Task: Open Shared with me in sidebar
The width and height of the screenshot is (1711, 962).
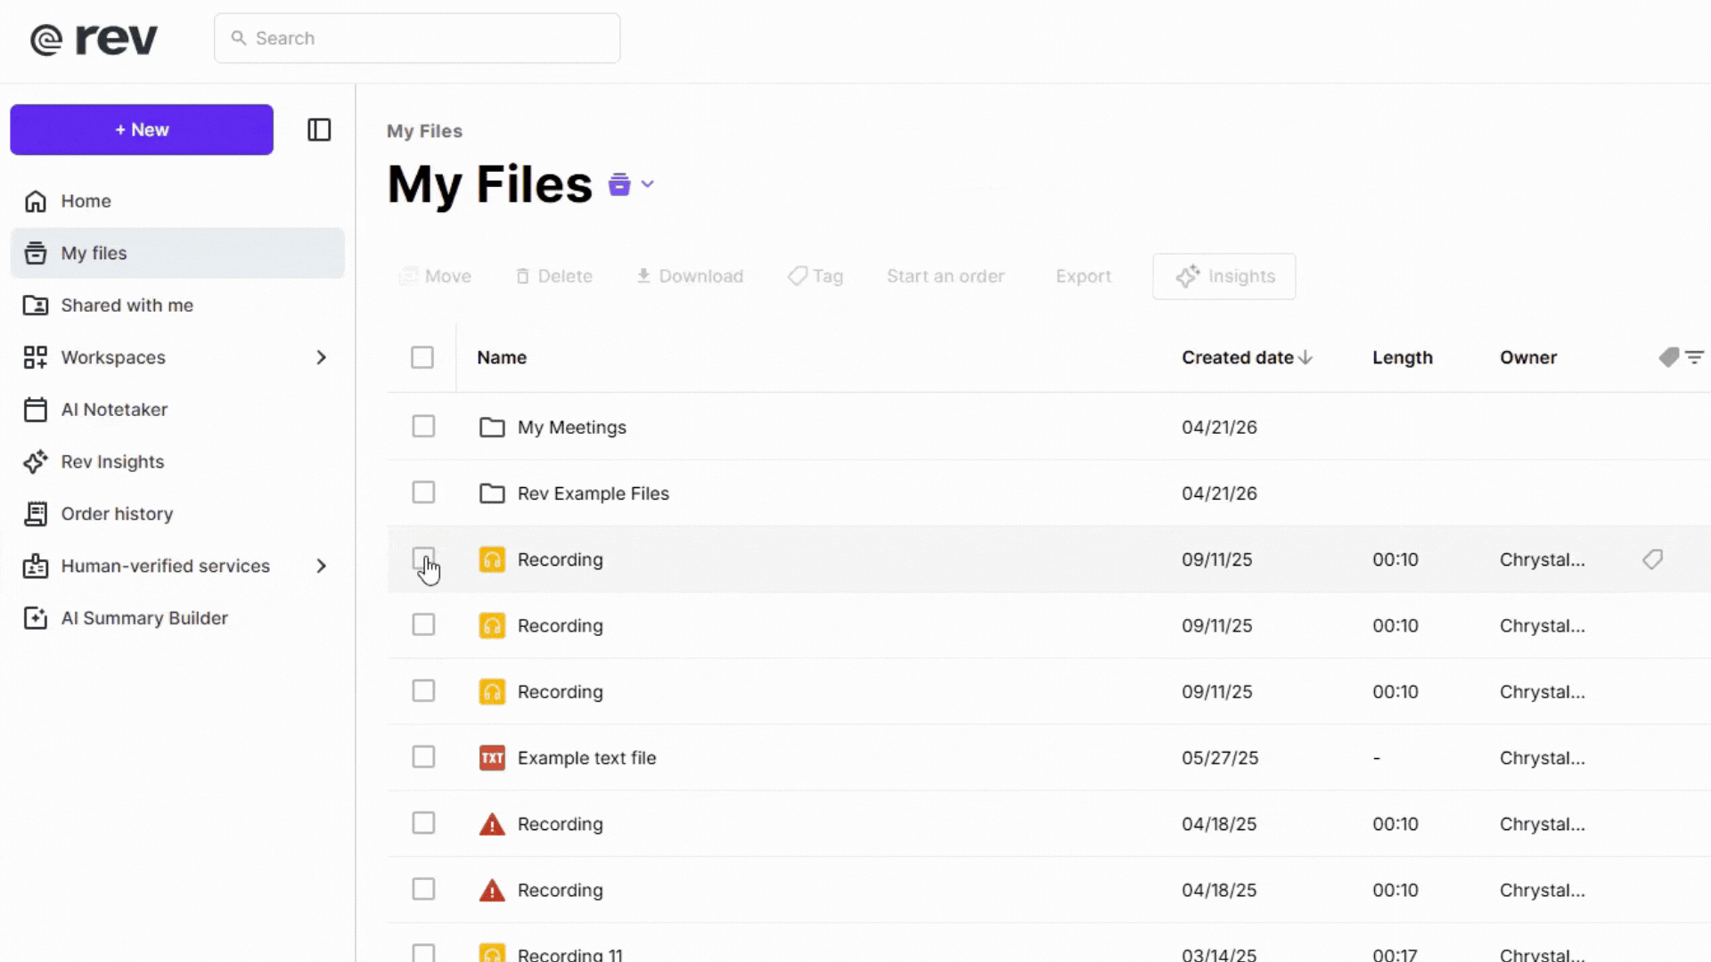Action: (x=177, y=306)
